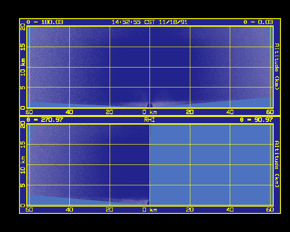
Task: Click the θ = 90.97 label
Action: click(256, 120)
